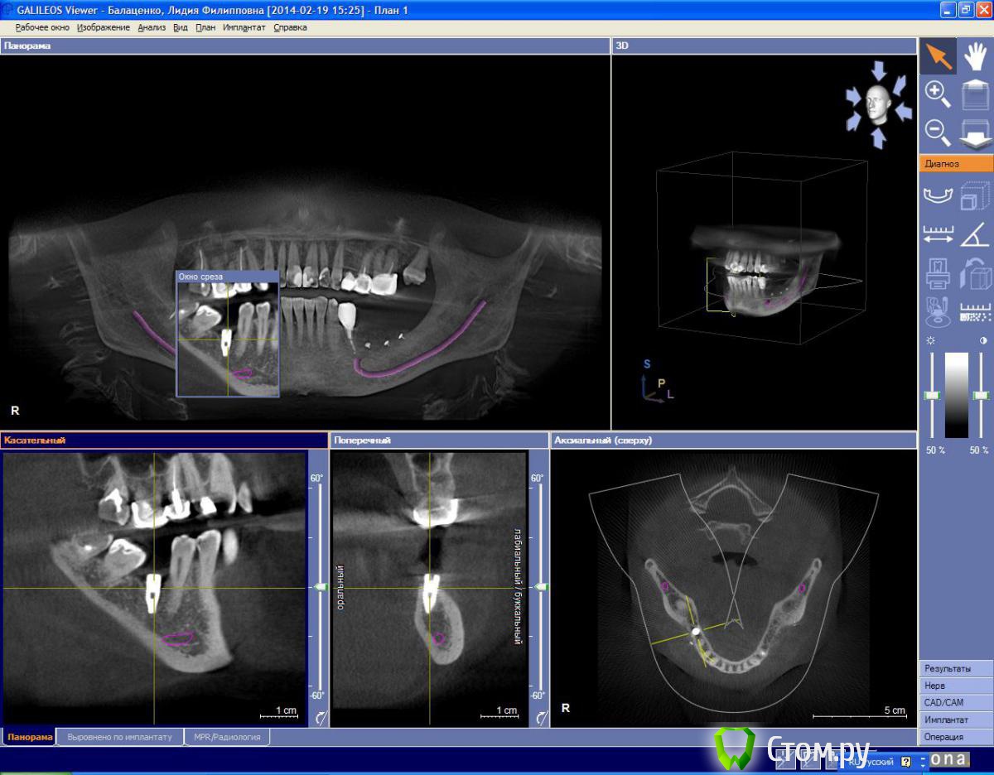Click the print icon in the toolbar
This screenshot has width=994, height=775.
point(938,273)
